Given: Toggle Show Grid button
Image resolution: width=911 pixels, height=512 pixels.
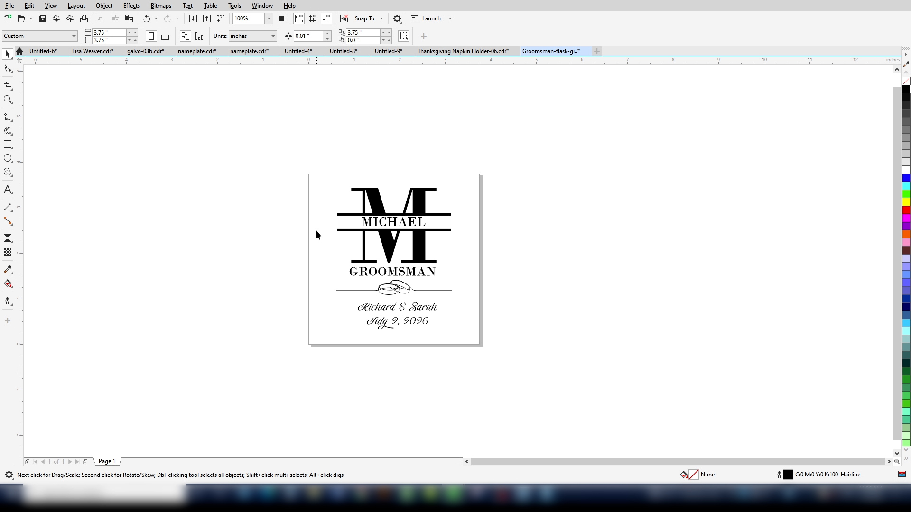Looking at the screenshot, I should point(313,18).
